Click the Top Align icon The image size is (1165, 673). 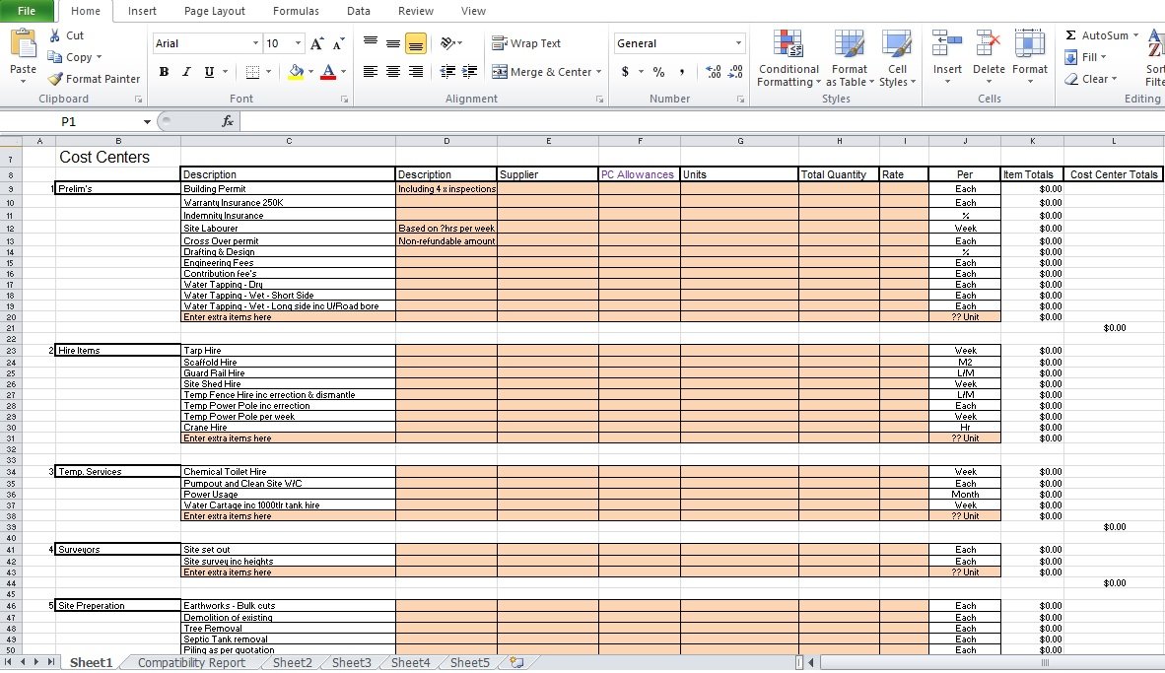click(x=370, y=43)
